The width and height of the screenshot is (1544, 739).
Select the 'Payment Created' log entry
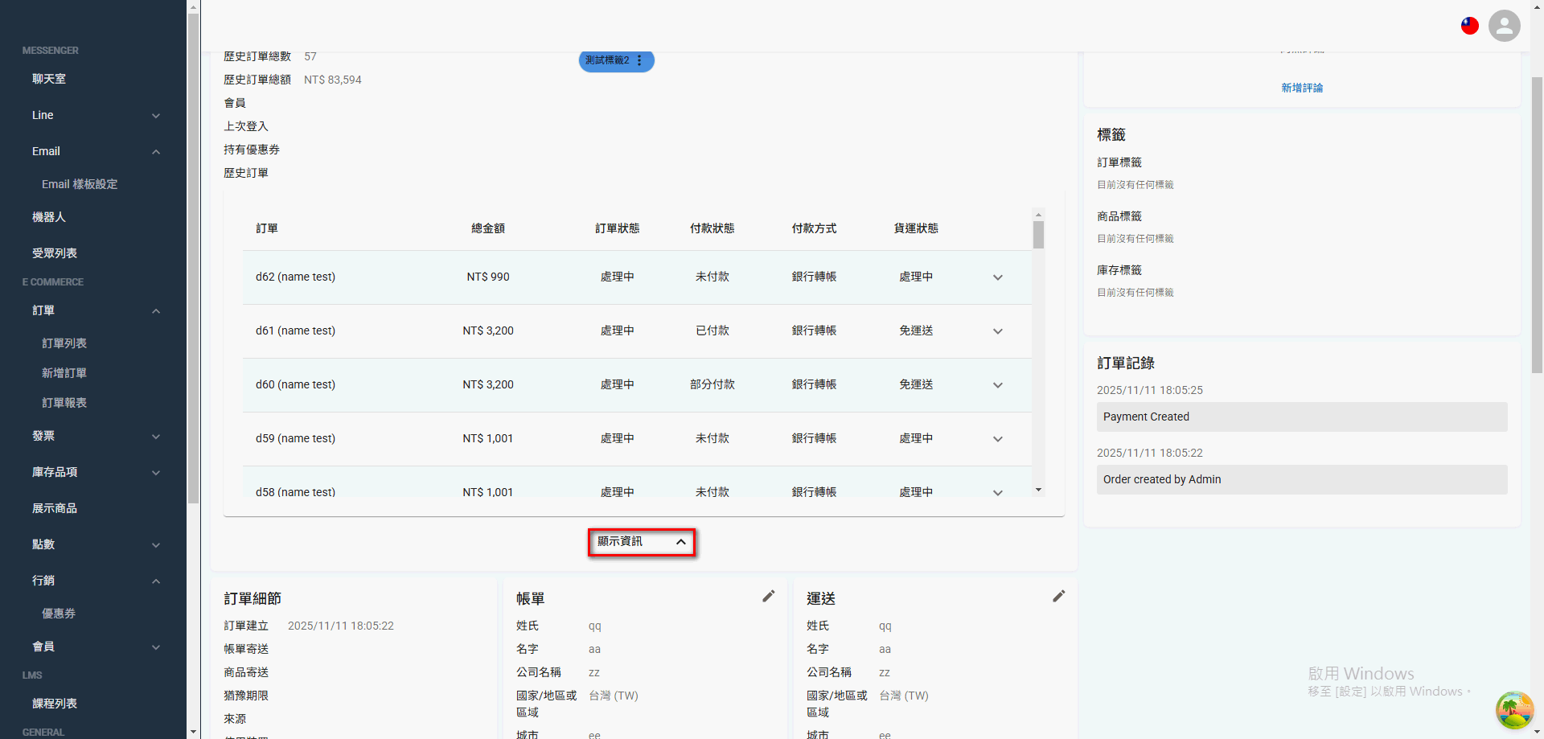click(1302, 417)
